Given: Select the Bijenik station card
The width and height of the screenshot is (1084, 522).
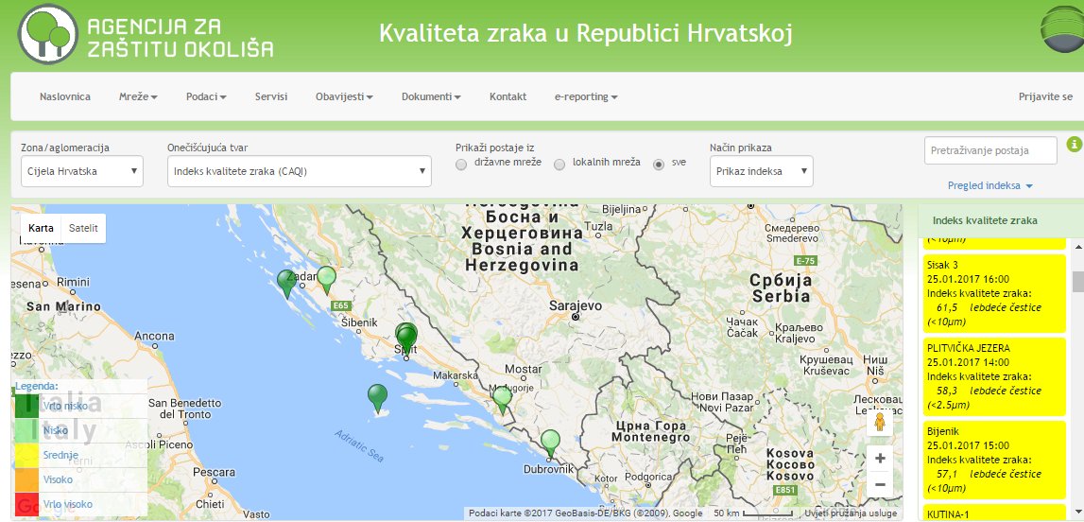Looking at the screenshot, I should tap(994, 460).
